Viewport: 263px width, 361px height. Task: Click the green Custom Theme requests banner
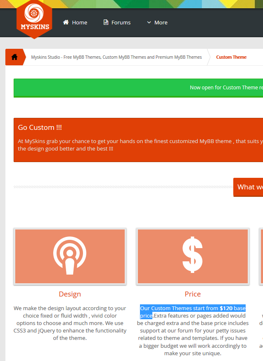138,88
